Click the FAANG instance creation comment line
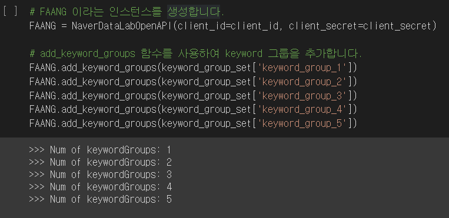449x218 pixels. click(x=127, y=12)
